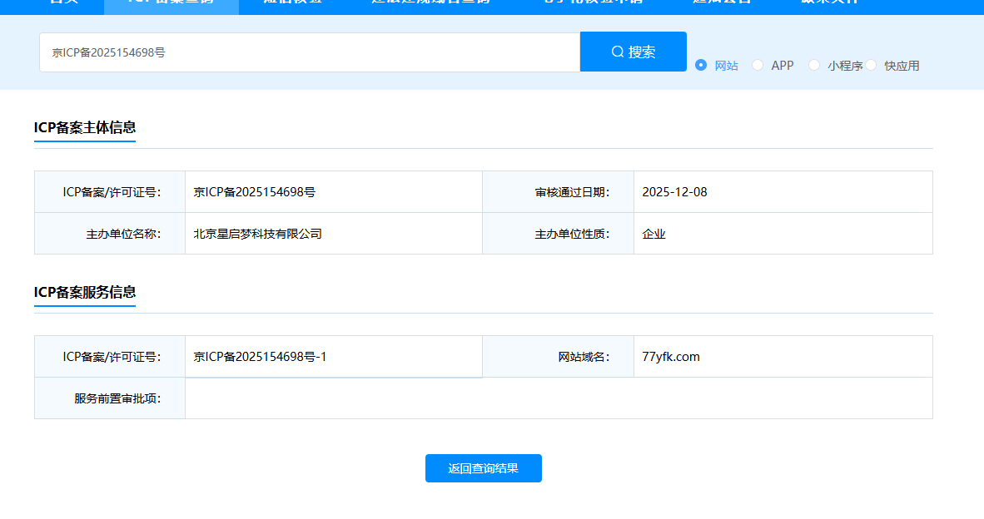This screenshot has height=519, width=984.
Task: Focus the ICP number search input field
Action: (310, 52)
